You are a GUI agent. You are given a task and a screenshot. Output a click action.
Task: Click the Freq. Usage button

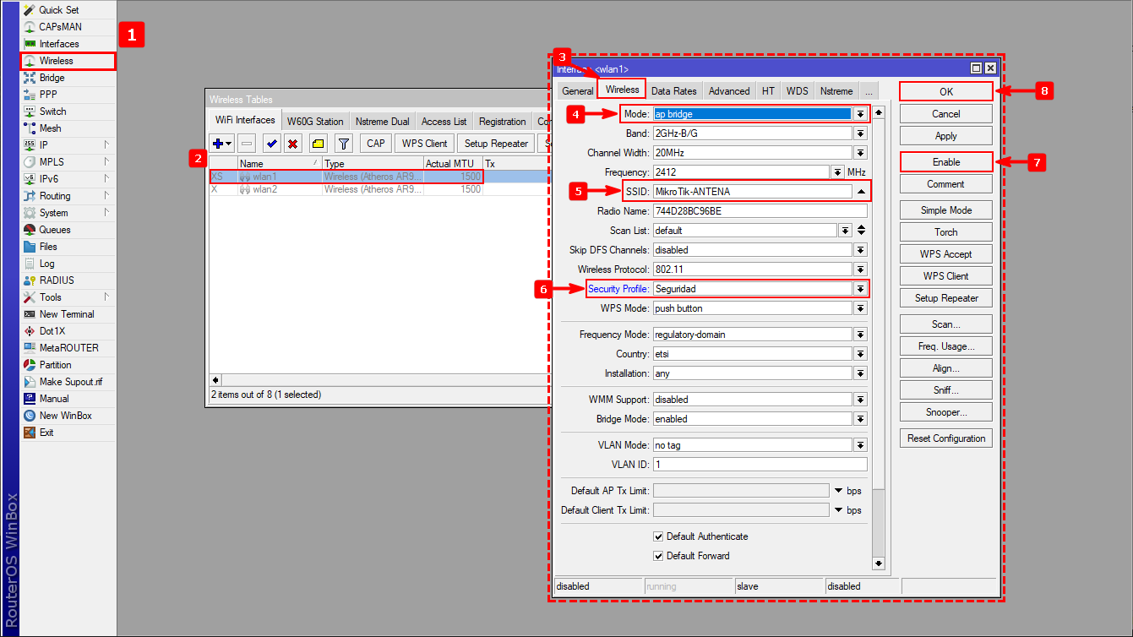coord(945,346)
